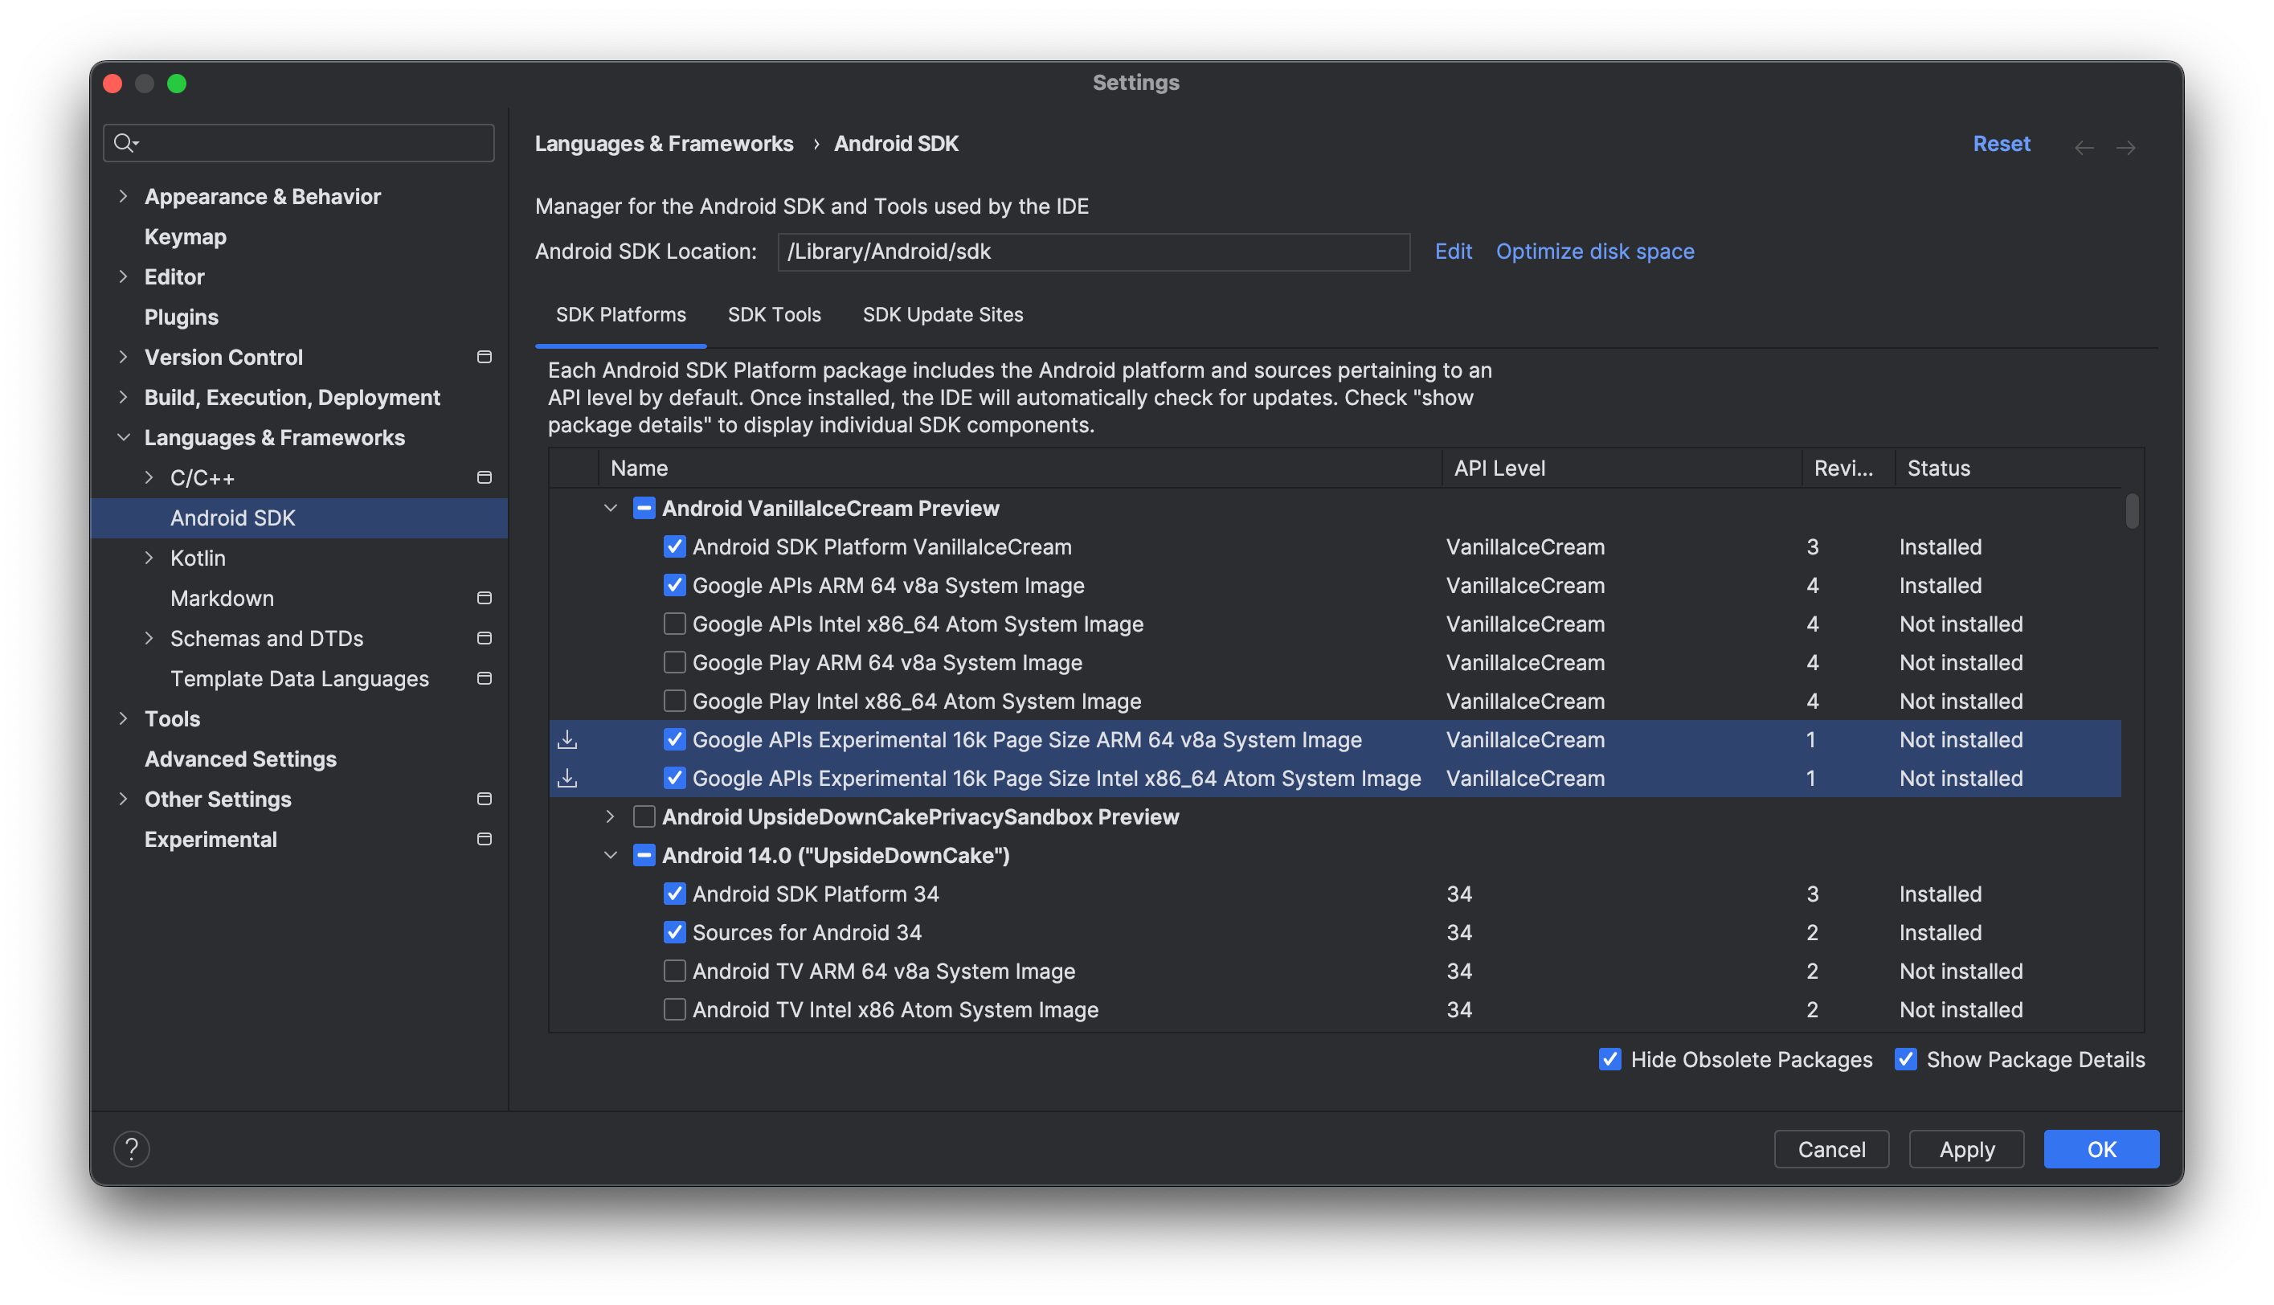This screenshot has width=2274, height=1305.
Task: Navigate back using left arrow icon
Action: coord(2085,142)
